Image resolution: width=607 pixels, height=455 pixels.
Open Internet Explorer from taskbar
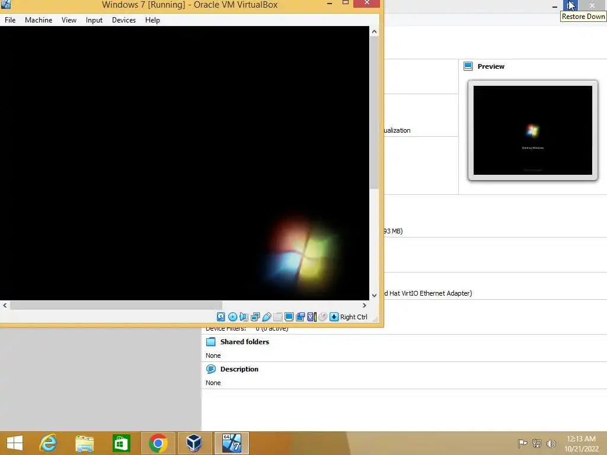click(x=49, y=443)
